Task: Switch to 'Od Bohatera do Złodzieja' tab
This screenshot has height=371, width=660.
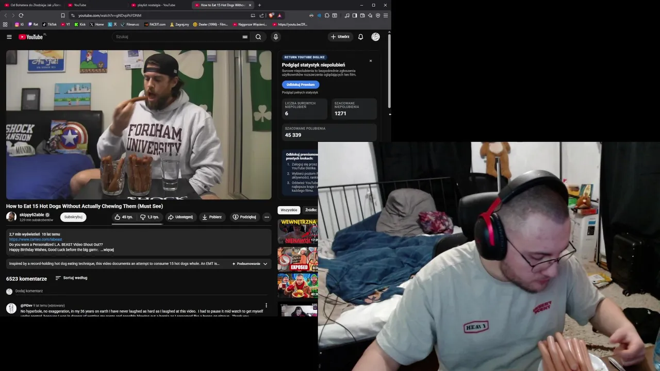Action: tap(34, 5)
